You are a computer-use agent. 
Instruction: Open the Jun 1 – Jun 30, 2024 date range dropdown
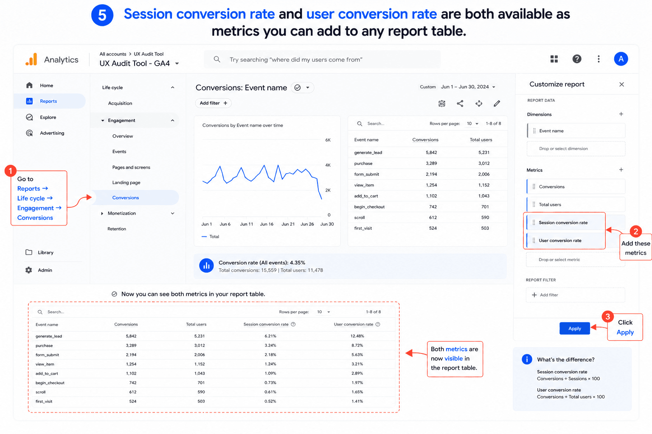click(468, 87)
